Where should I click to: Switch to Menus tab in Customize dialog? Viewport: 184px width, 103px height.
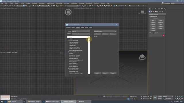click(x=86, y=27)
